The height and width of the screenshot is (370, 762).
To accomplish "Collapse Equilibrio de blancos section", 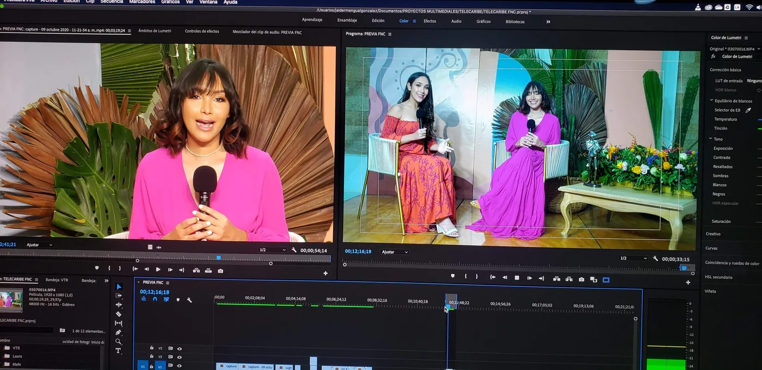I will point(711,101).
